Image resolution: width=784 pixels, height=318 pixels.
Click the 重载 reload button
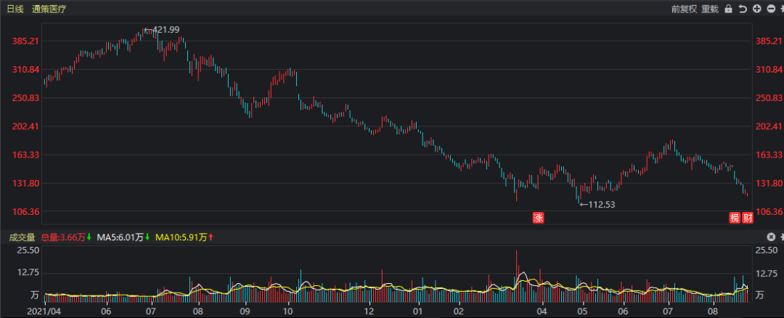click(709, 9)
